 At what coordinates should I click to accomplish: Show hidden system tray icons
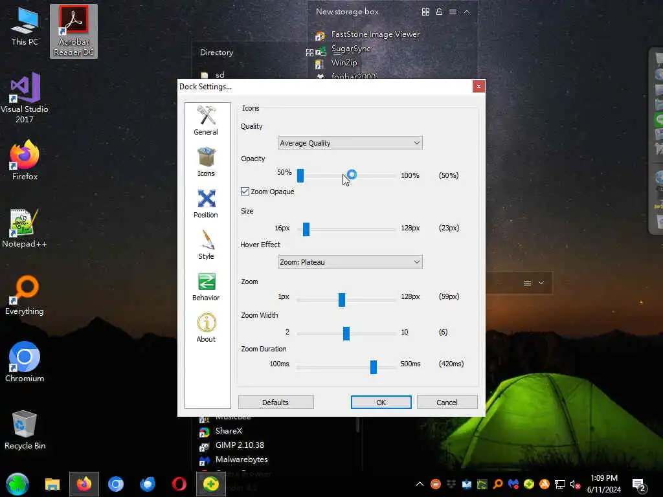pos(420,484)
